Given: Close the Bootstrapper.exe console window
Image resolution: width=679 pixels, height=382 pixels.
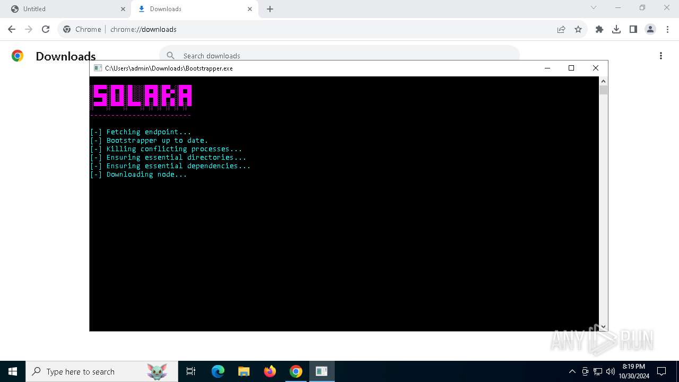Looking at the screenshot, I should 596,68.
